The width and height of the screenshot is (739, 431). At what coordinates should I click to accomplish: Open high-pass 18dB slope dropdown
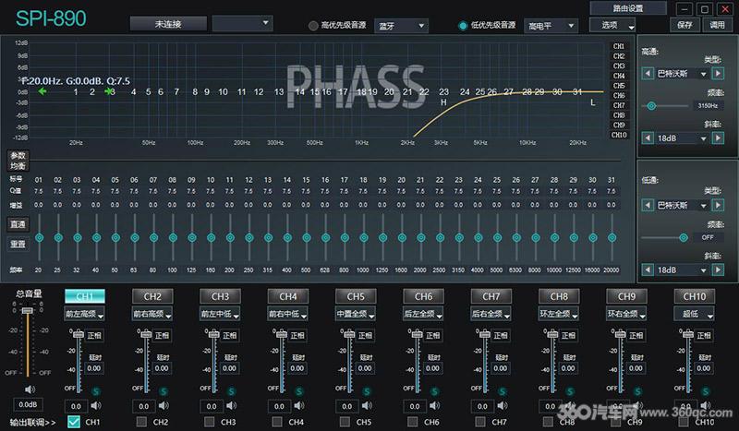[682, 138]
